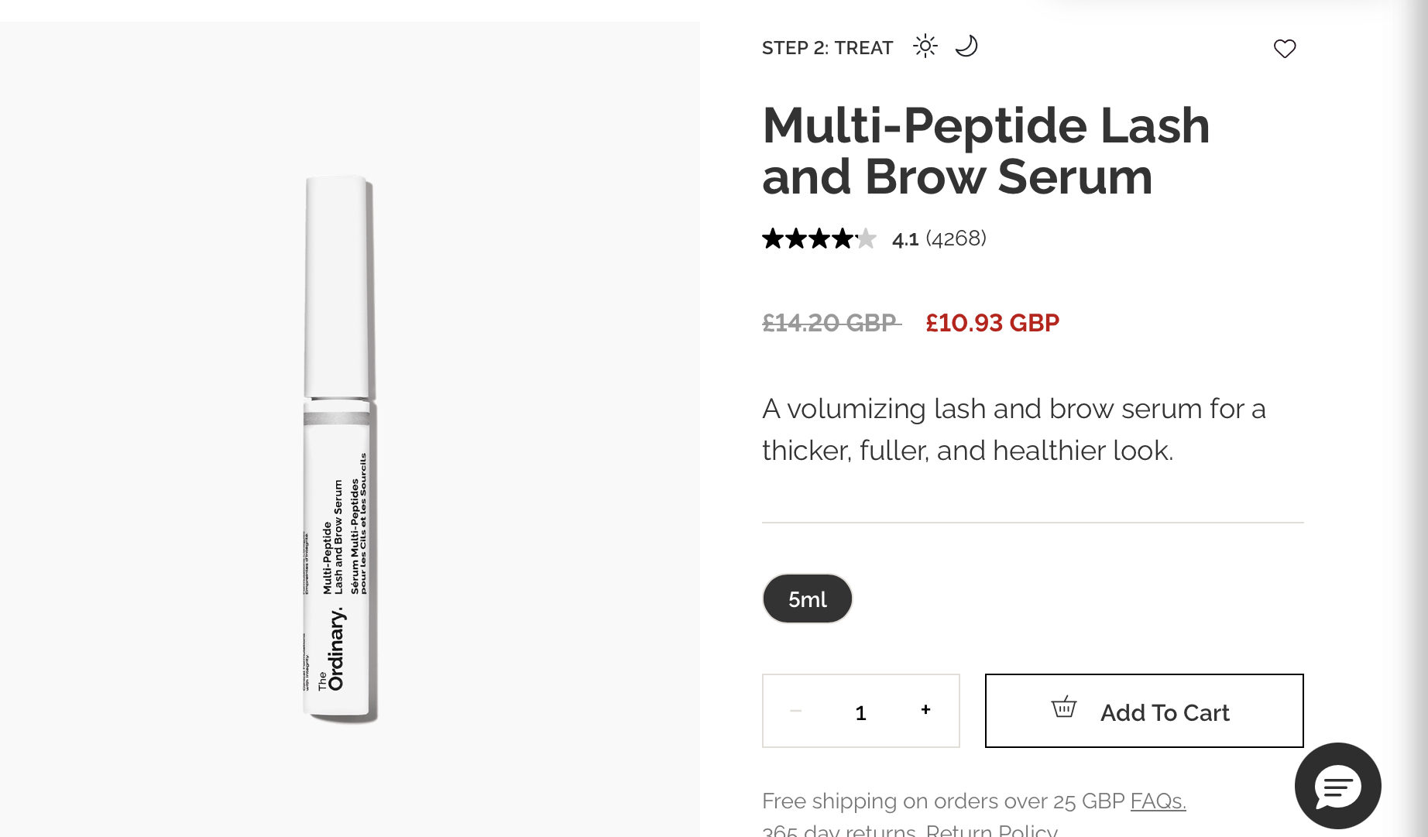Screen dimensions: 1428x837
Task: Open the FAQs link
Action: 1158,801
